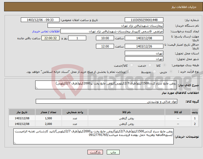This screenshot has width=203, height=159.
Task: Select the جزیی purchase type radio
Action: pyautogui.click(x=171, y=71)
